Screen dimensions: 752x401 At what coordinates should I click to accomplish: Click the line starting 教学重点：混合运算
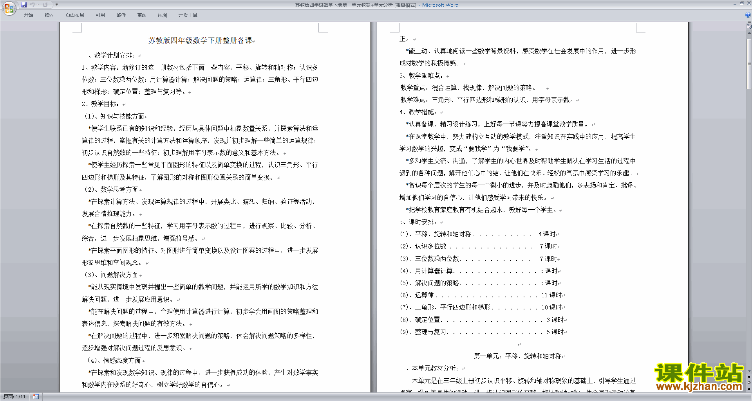(468, 88)
